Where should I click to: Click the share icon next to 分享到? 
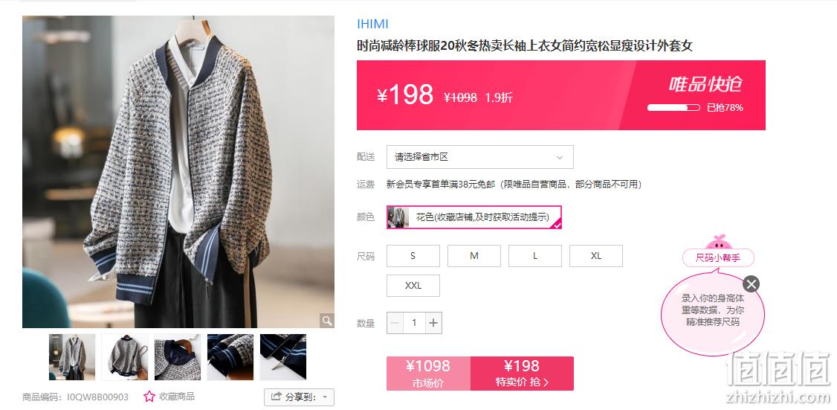pyautogui.click(x=276, y=397)
